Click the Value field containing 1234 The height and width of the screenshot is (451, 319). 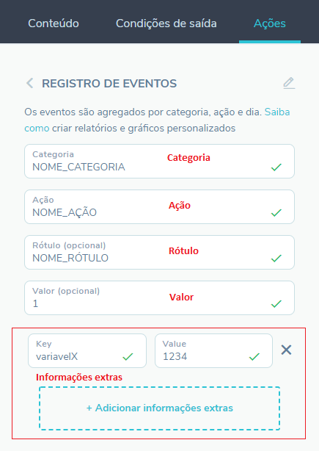[x=213, y=350]
